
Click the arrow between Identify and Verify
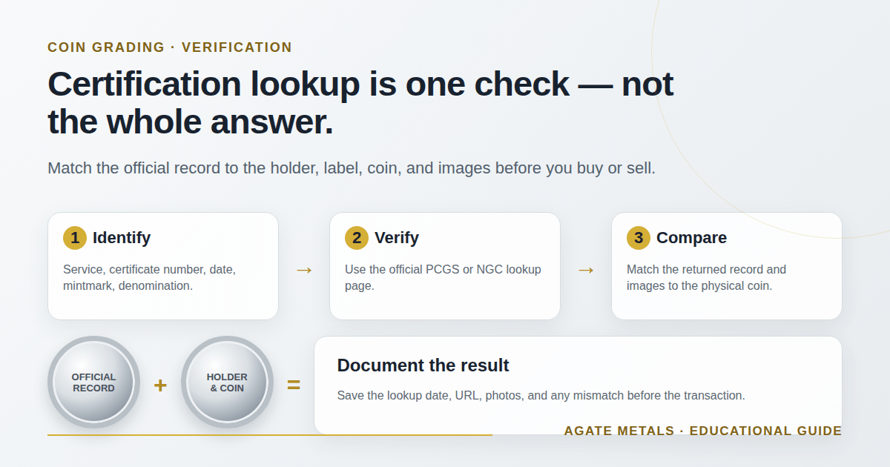pos(304,270)
